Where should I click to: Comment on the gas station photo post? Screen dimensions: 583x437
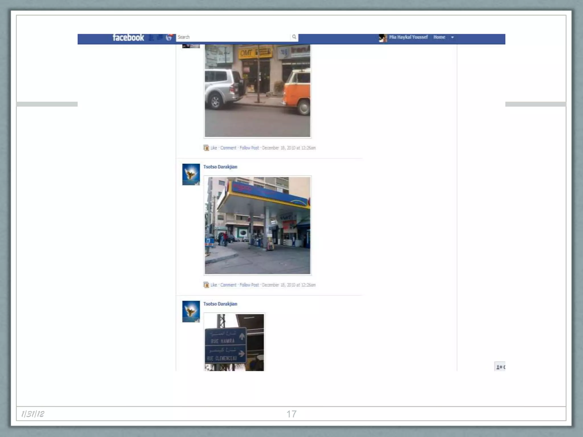tap(228, 285)
